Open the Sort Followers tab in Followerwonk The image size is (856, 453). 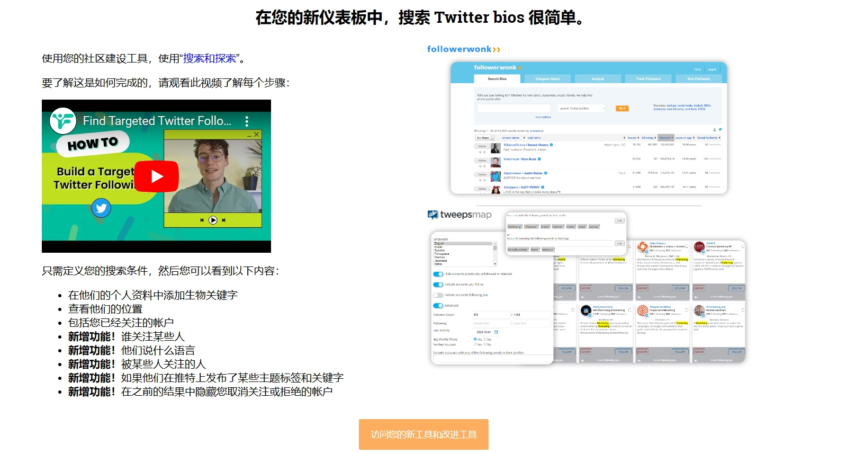tap(699, 79)
